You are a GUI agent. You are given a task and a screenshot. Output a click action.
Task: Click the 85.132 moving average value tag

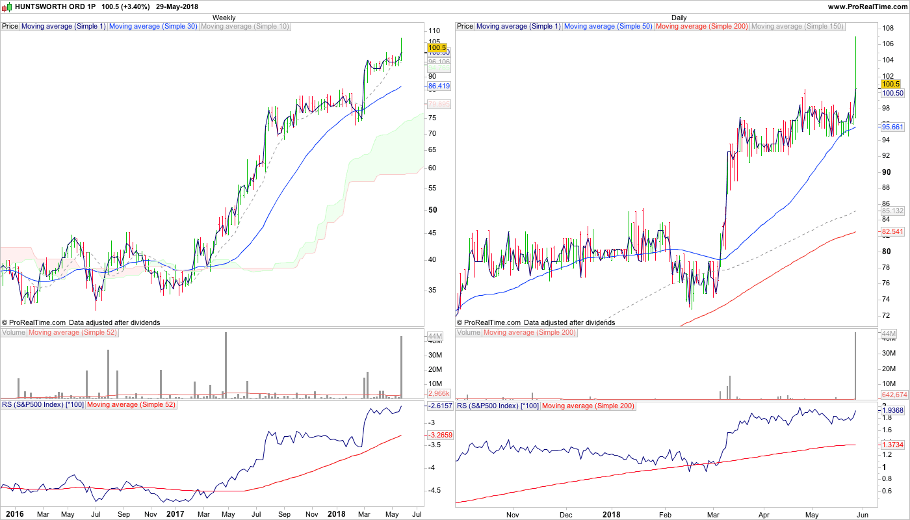[892, 211]
